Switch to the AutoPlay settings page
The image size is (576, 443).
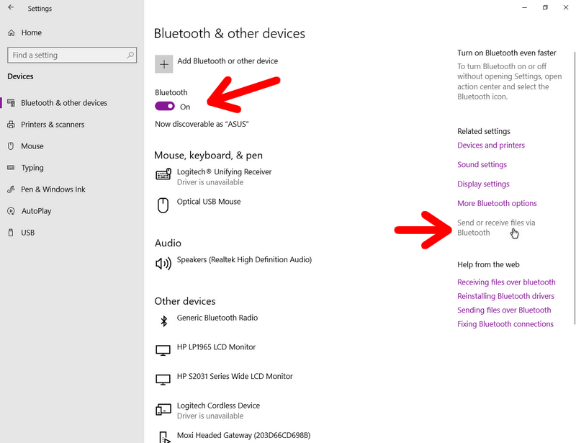click(x=36, y=211)
